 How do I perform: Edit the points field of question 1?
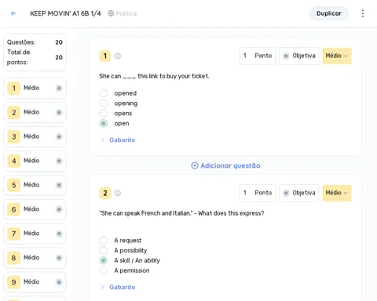pos(258,56)
